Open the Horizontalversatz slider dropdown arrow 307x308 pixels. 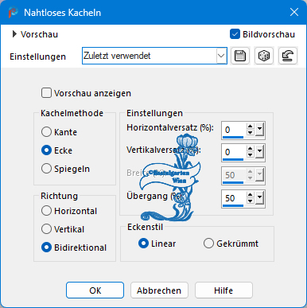point(260,130)
